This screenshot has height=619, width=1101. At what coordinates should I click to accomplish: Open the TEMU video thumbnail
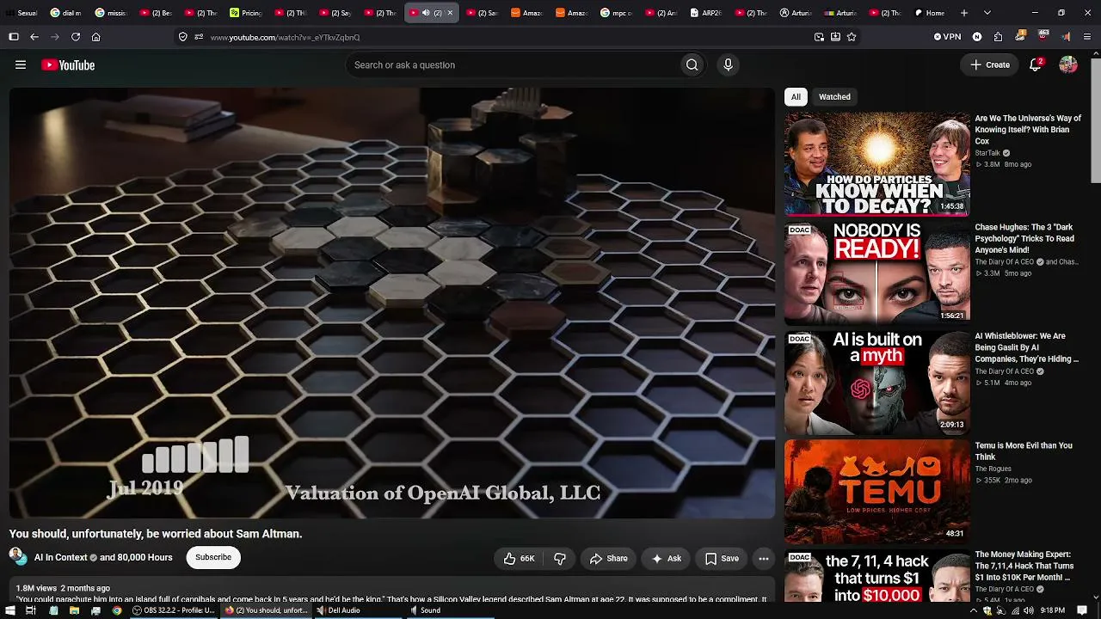pyautogui.click(x=876, y=491)
